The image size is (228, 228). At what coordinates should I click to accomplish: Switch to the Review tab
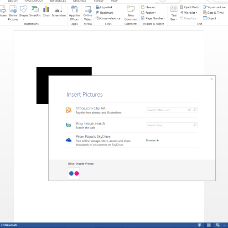(x=98, y=1)
